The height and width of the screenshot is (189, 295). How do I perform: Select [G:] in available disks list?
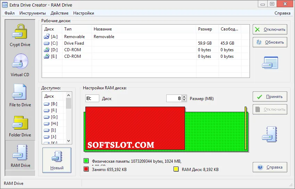click(x=54, y=117)
